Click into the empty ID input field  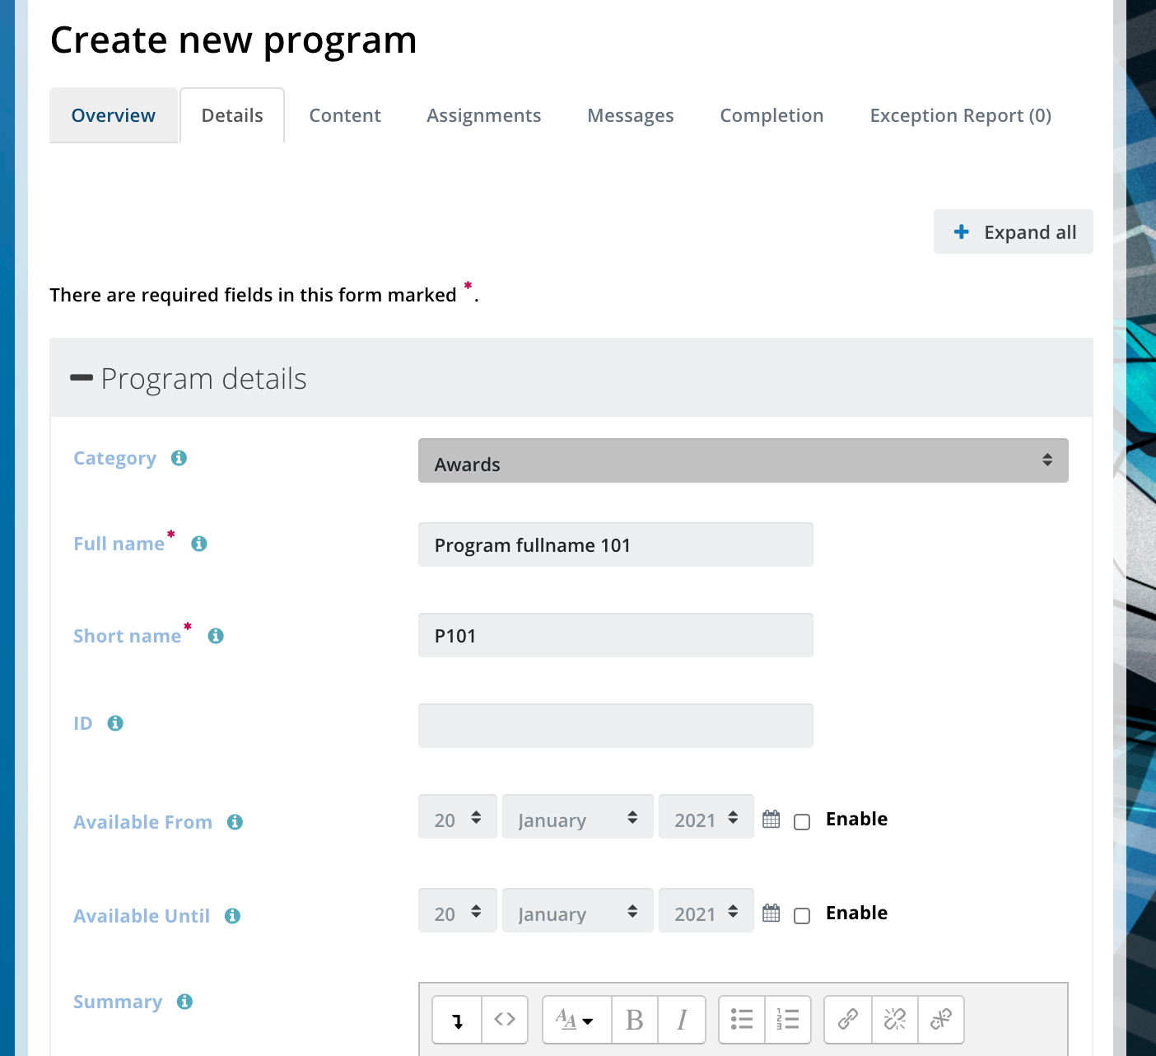[x=615, y=726]
